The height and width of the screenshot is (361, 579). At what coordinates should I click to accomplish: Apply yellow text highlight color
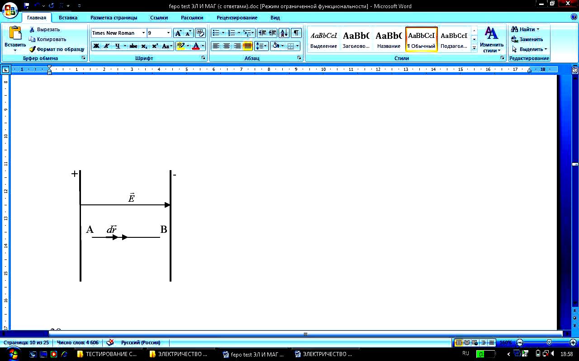[181, 46]
